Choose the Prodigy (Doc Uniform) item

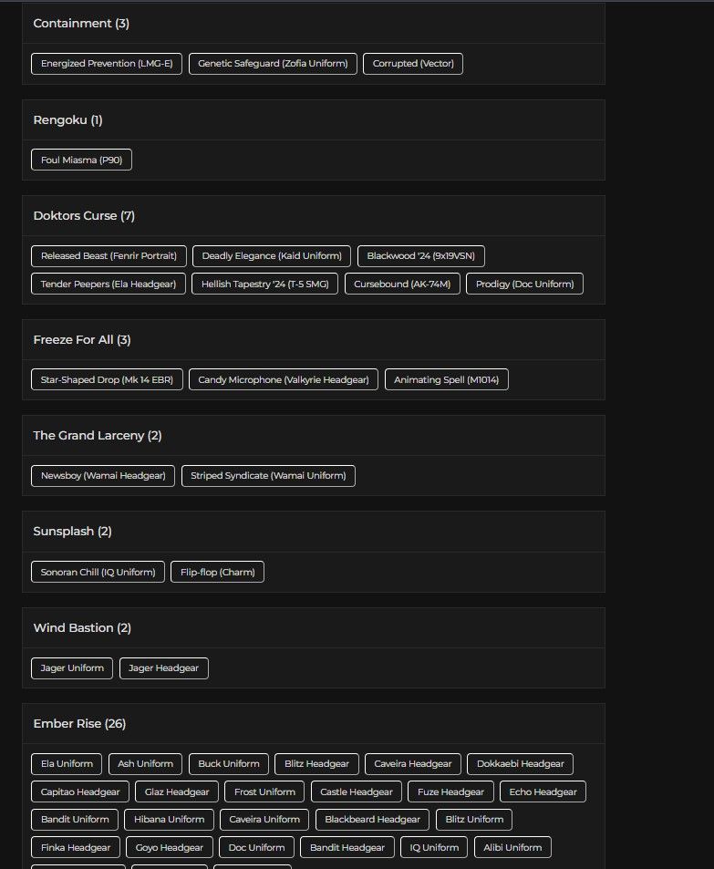point(524,284)
